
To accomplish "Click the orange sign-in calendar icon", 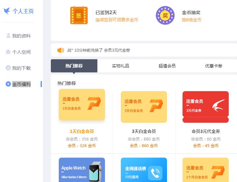I will coord(79,15).
